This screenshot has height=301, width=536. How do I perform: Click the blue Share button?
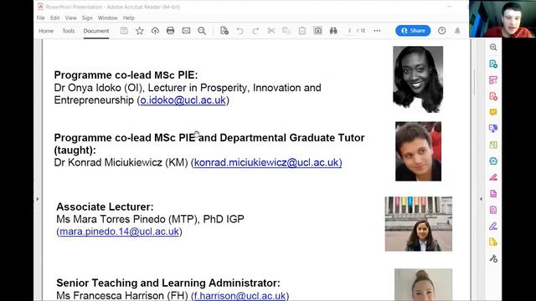pos(413,30)
